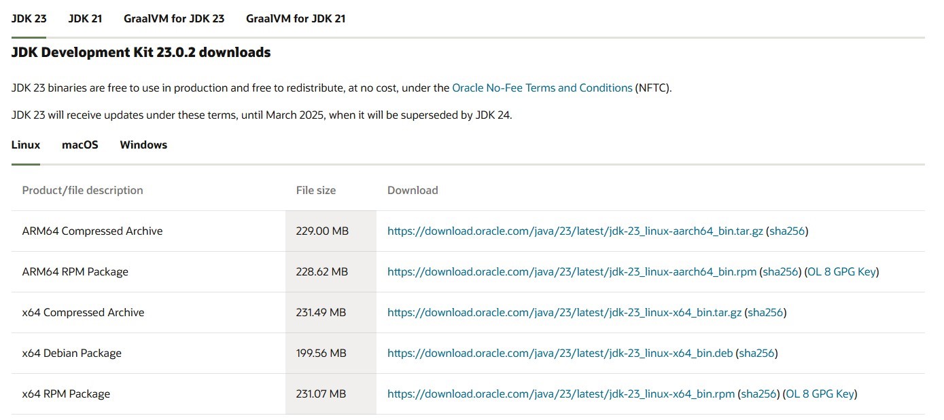
Task: Download the x64 Debian Package
Action: (560, 353)
